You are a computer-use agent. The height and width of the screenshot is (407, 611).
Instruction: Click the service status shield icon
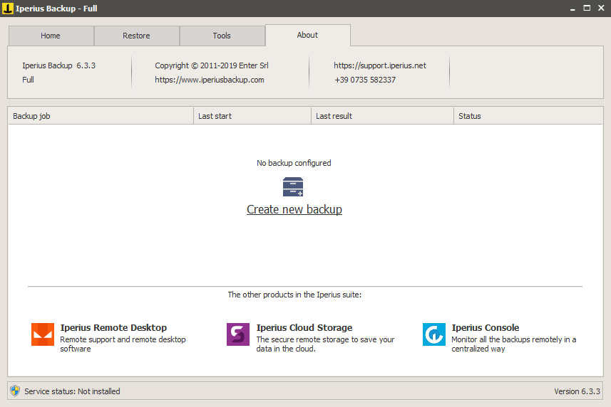tap(15, 391)
